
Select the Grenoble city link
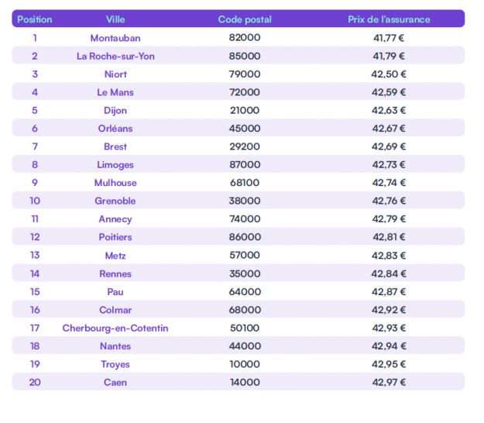115,201
